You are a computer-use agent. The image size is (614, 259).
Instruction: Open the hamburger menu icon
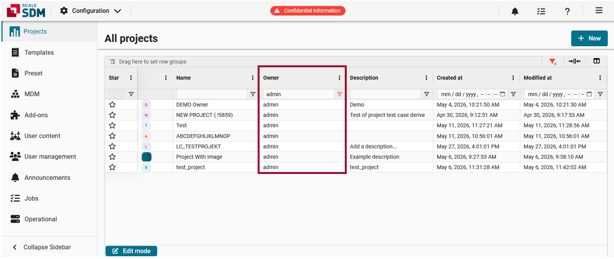click(599, 11)
